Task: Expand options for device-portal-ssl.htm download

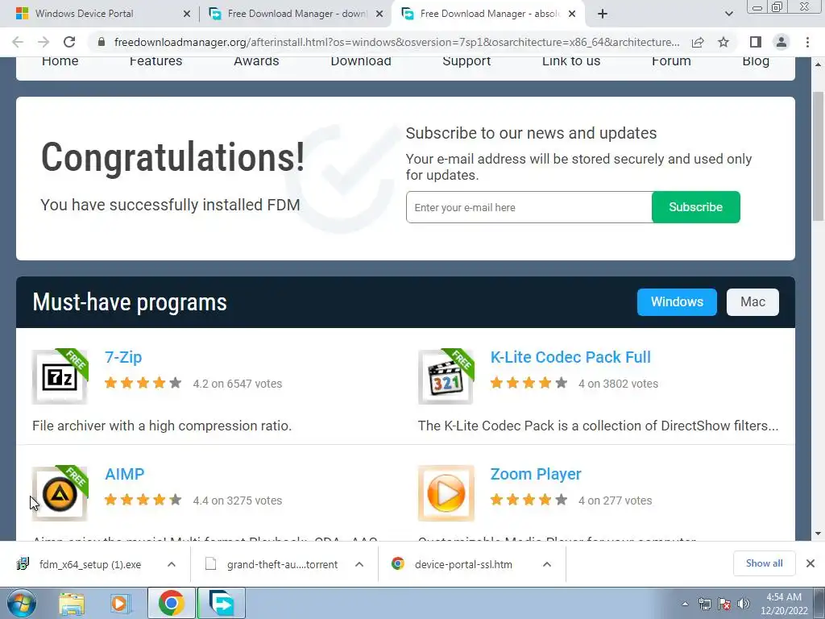Action: (x=547, y=564)
